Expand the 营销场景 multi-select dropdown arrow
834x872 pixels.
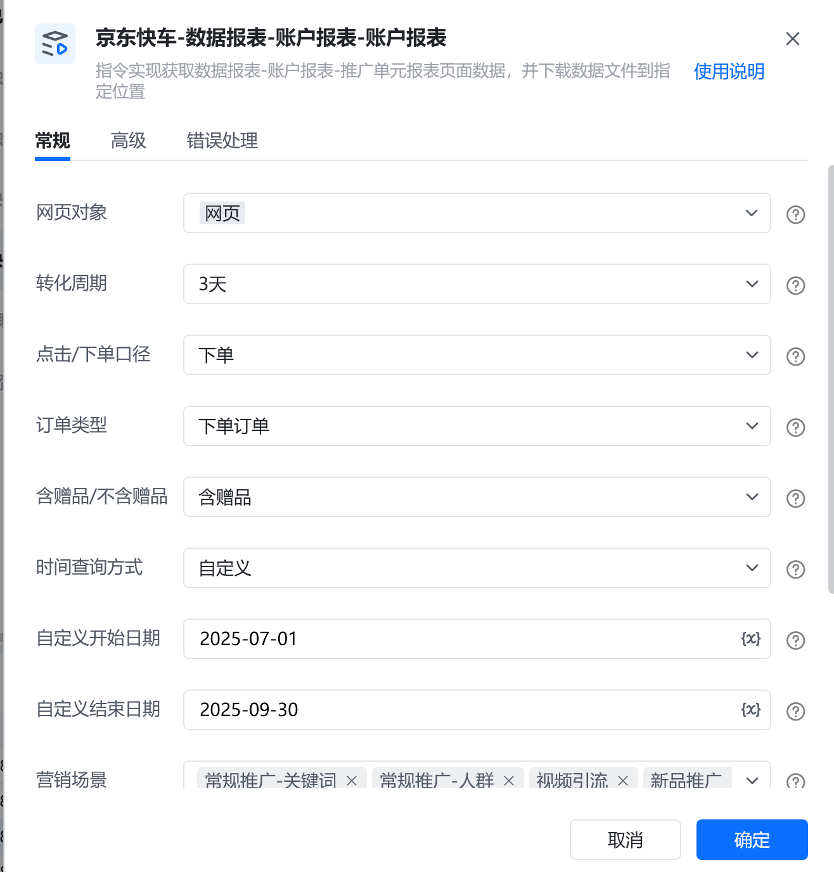pyautogui.click(x=752, y=780)
